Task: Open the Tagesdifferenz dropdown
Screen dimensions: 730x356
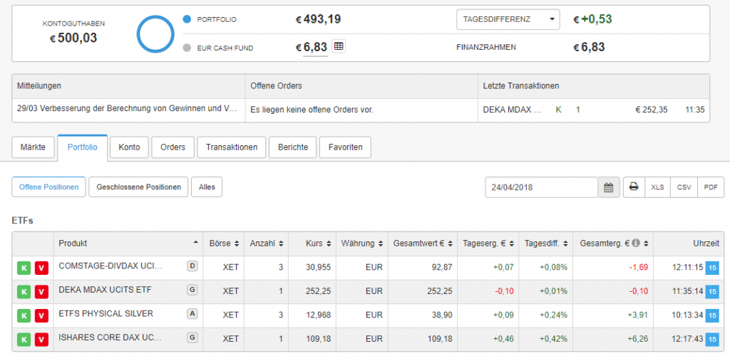Action: click(x=508, y=19)
